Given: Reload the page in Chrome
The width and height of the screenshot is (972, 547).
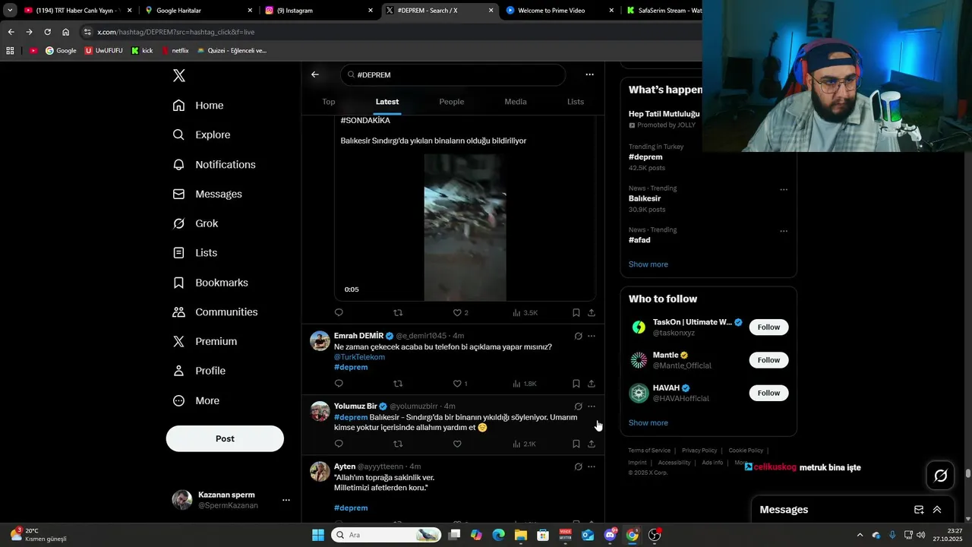Looking at the screenshot, I should click(47, 32).
